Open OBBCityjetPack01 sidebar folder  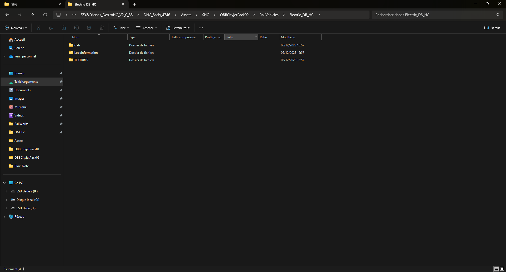tap(32, 149)
